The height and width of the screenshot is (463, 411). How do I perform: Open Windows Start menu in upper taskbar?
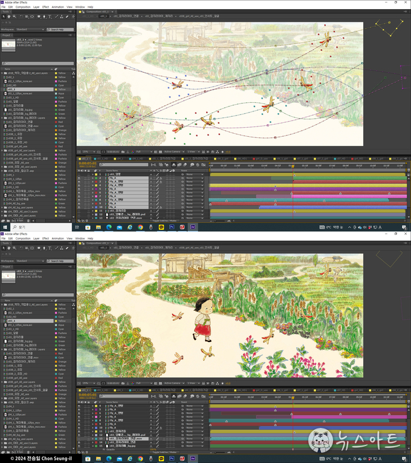tap(5, 227)
